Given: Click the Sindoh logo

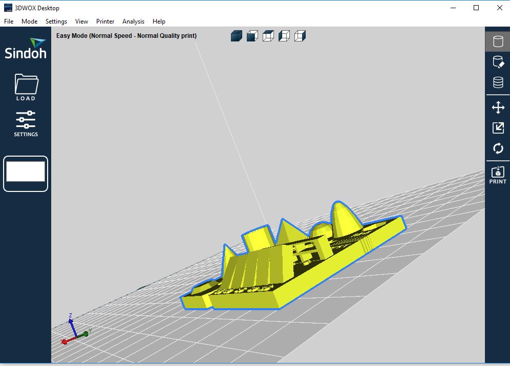Looking at the screenshot, I should (x=26, y=49).
